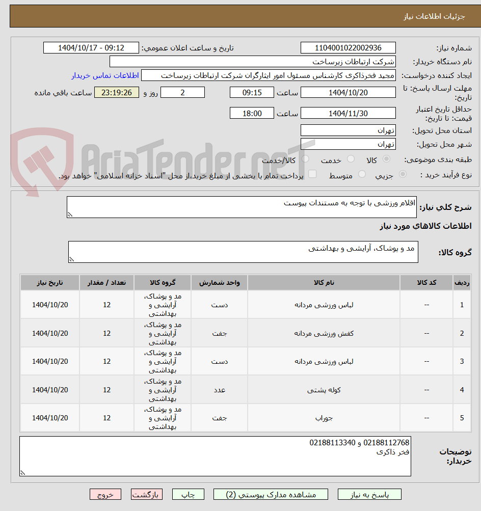Click the unit جفت in row 2

[219, 333]
